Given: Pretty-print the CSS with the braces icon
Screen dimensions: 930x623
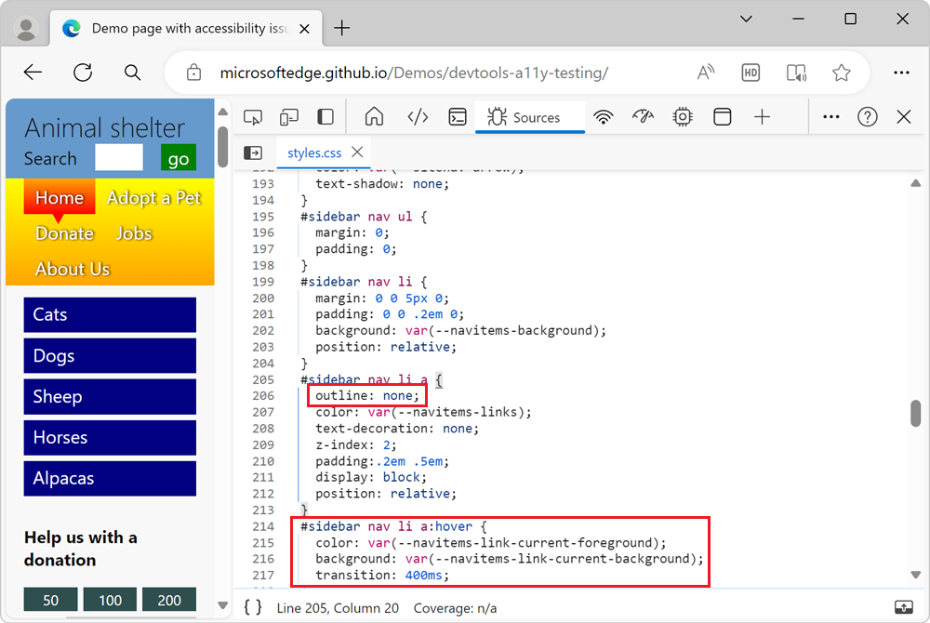Looking at the screenshot, I should pos(251,606).
